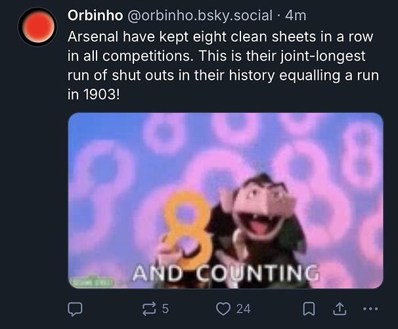
Task: Click the repost count of 5
Action: click(x=166, y=308)
